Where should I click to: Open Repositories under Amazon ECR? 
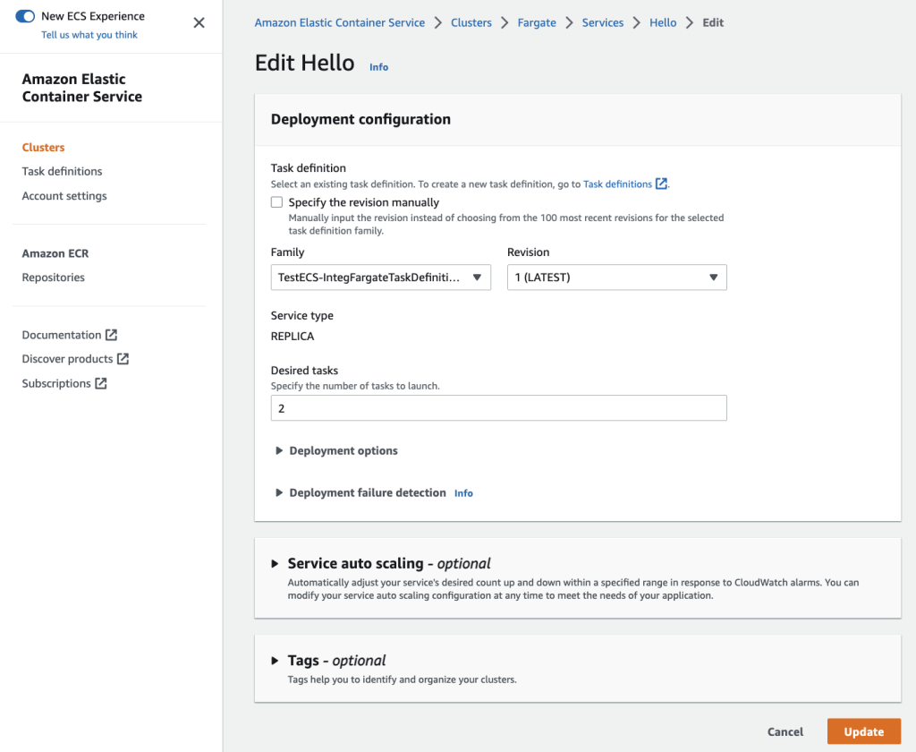tap(53, 277)
